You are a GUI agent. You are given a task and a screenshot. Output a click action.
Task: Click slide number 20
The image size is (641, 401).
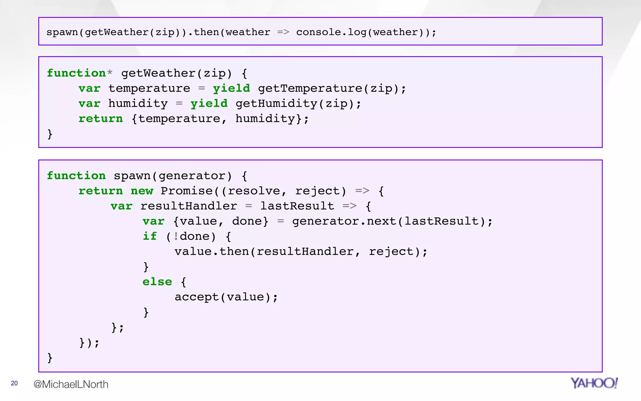[14, 383]
